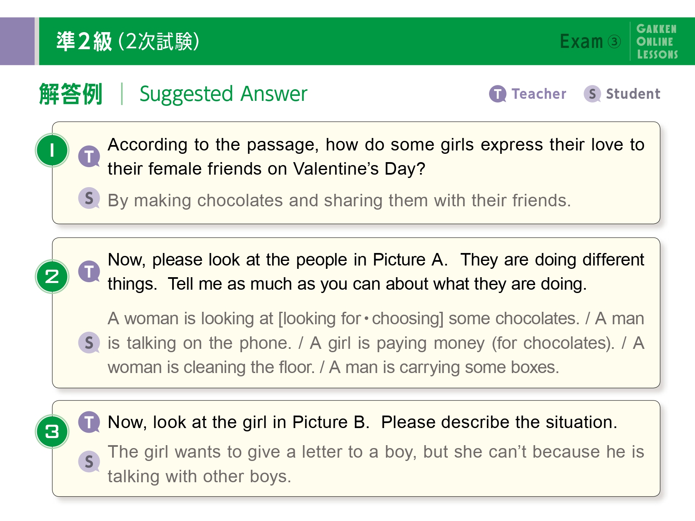Click the "準2級 (2次試験)" header title
Image resolution: width=695 pixels, height=521 pixels.
128,42
